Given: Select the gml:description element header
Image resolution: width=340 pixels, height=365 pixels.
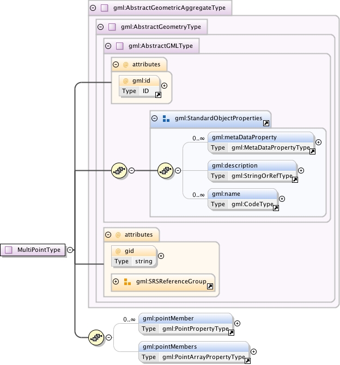Looking at the screenshot, I should 252,165.
